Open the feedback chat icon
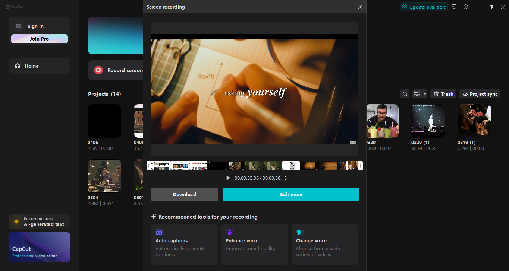509x271 pixels. pyautogui.click(x=453, y=7)
